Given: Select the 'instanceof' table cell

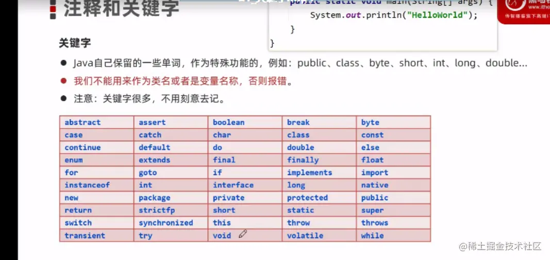Looking at the screenshot, I should click(x=96, y=185).
